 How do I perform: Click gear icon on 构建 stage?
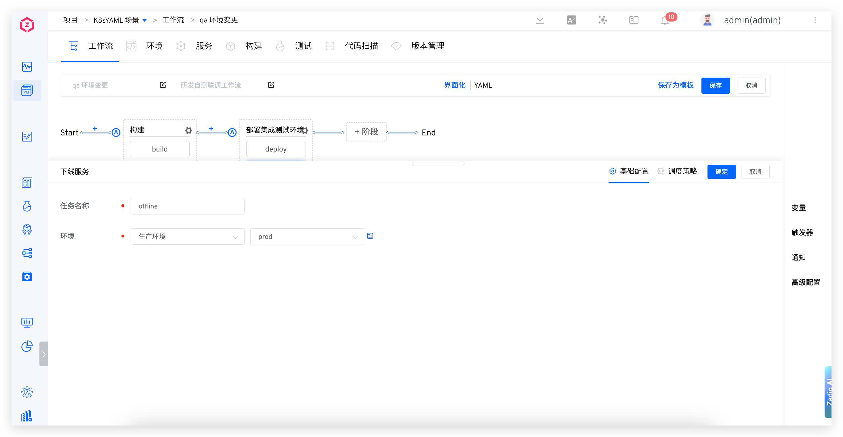pos(188,131)
